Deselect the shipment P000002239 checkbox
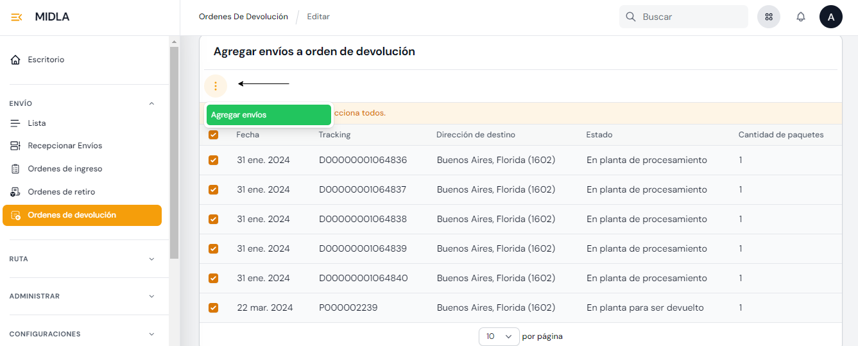 [x=214, y=307]
